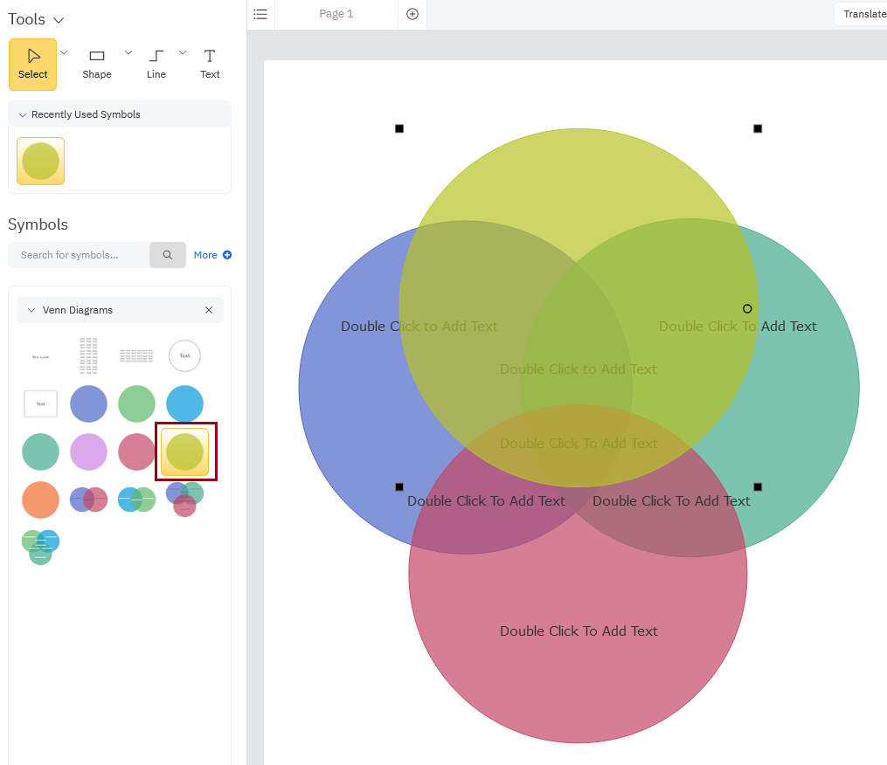Activate the Text tool

tap(210, 61)
